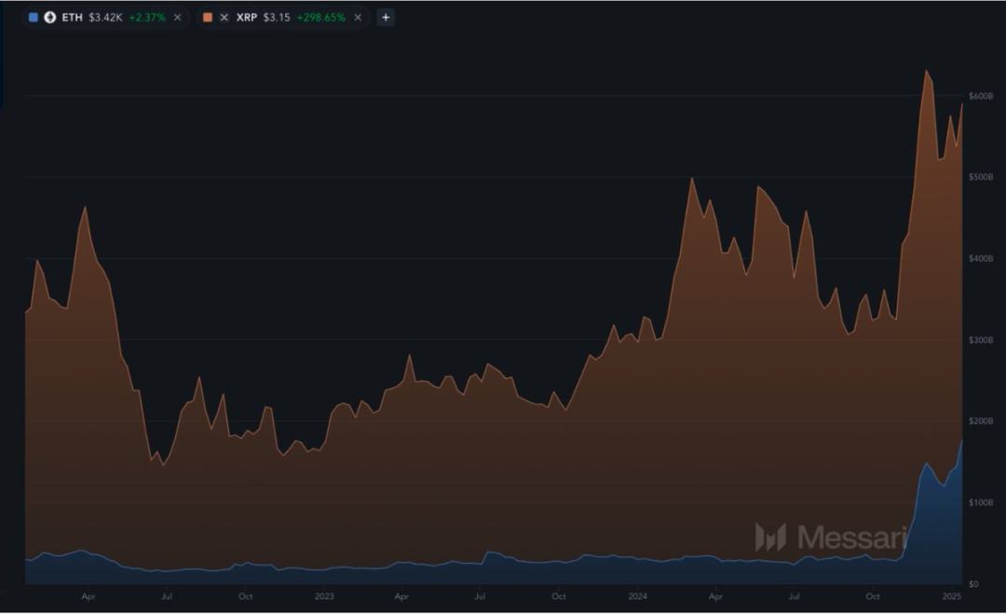Click the plus icon to add another asset
This screenshot has width=1006, height=614.
coord(385,17)
